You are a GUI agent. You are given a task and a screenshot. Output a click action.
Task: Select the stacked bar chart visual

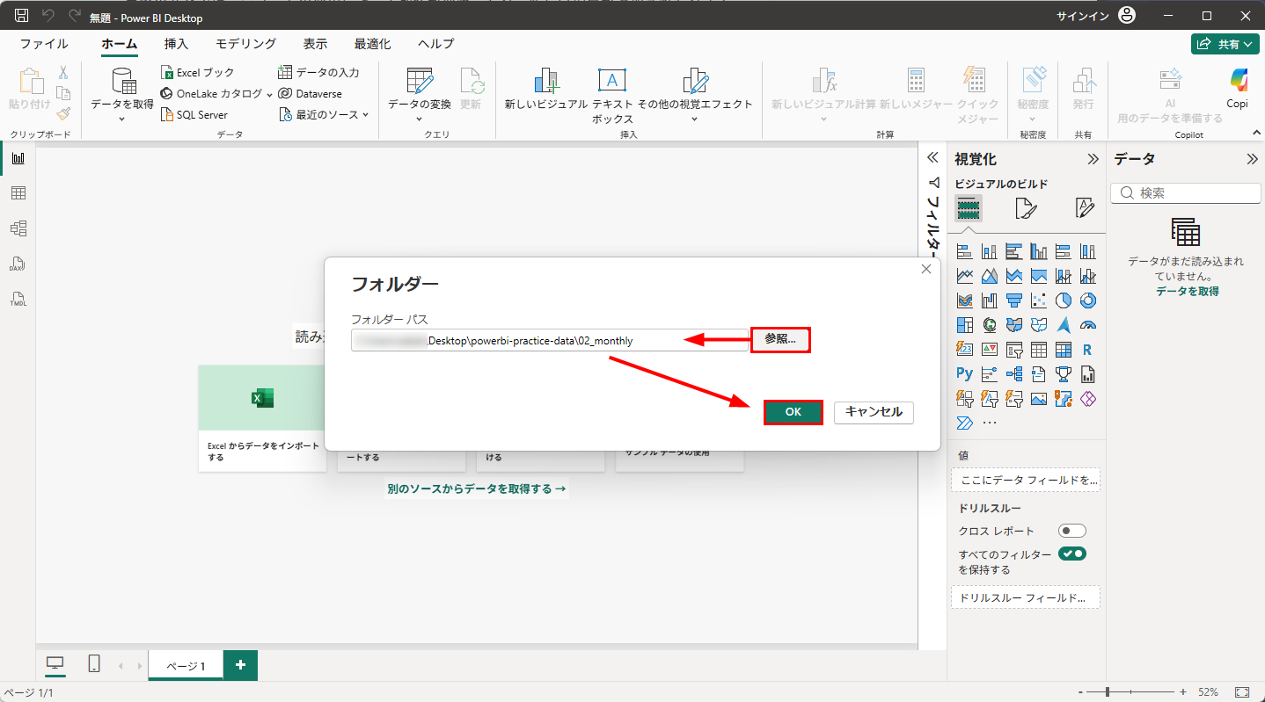click(964, 251)
